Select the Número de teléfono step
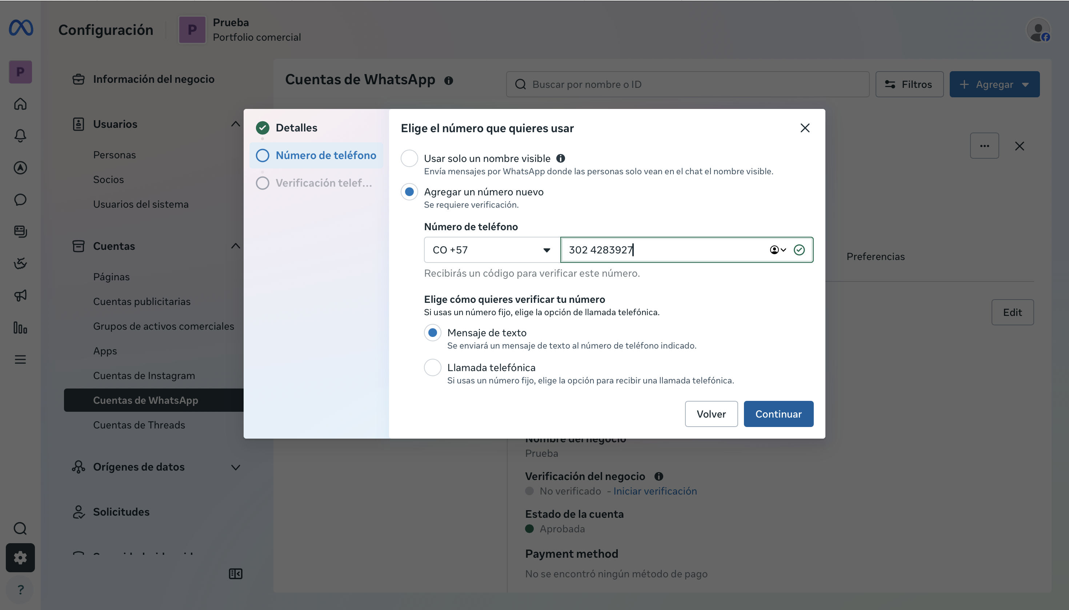 pos(316,155)
